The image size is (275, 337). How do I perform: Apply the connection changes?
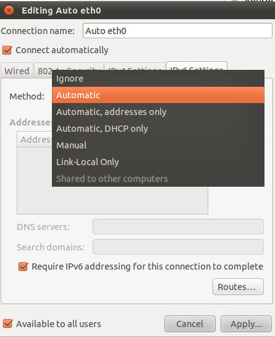point(246,323)
